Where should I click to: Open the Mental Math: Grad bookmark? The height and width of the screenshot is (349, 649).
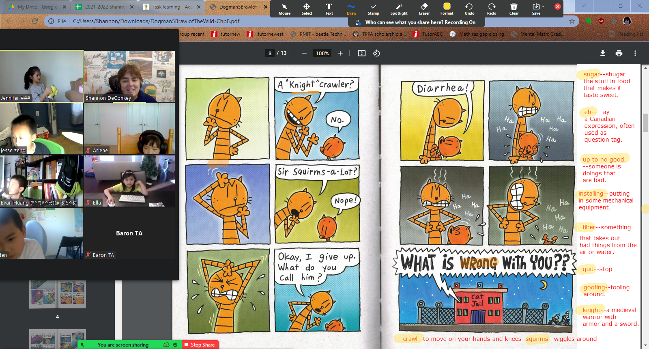(x=537, y=34)
